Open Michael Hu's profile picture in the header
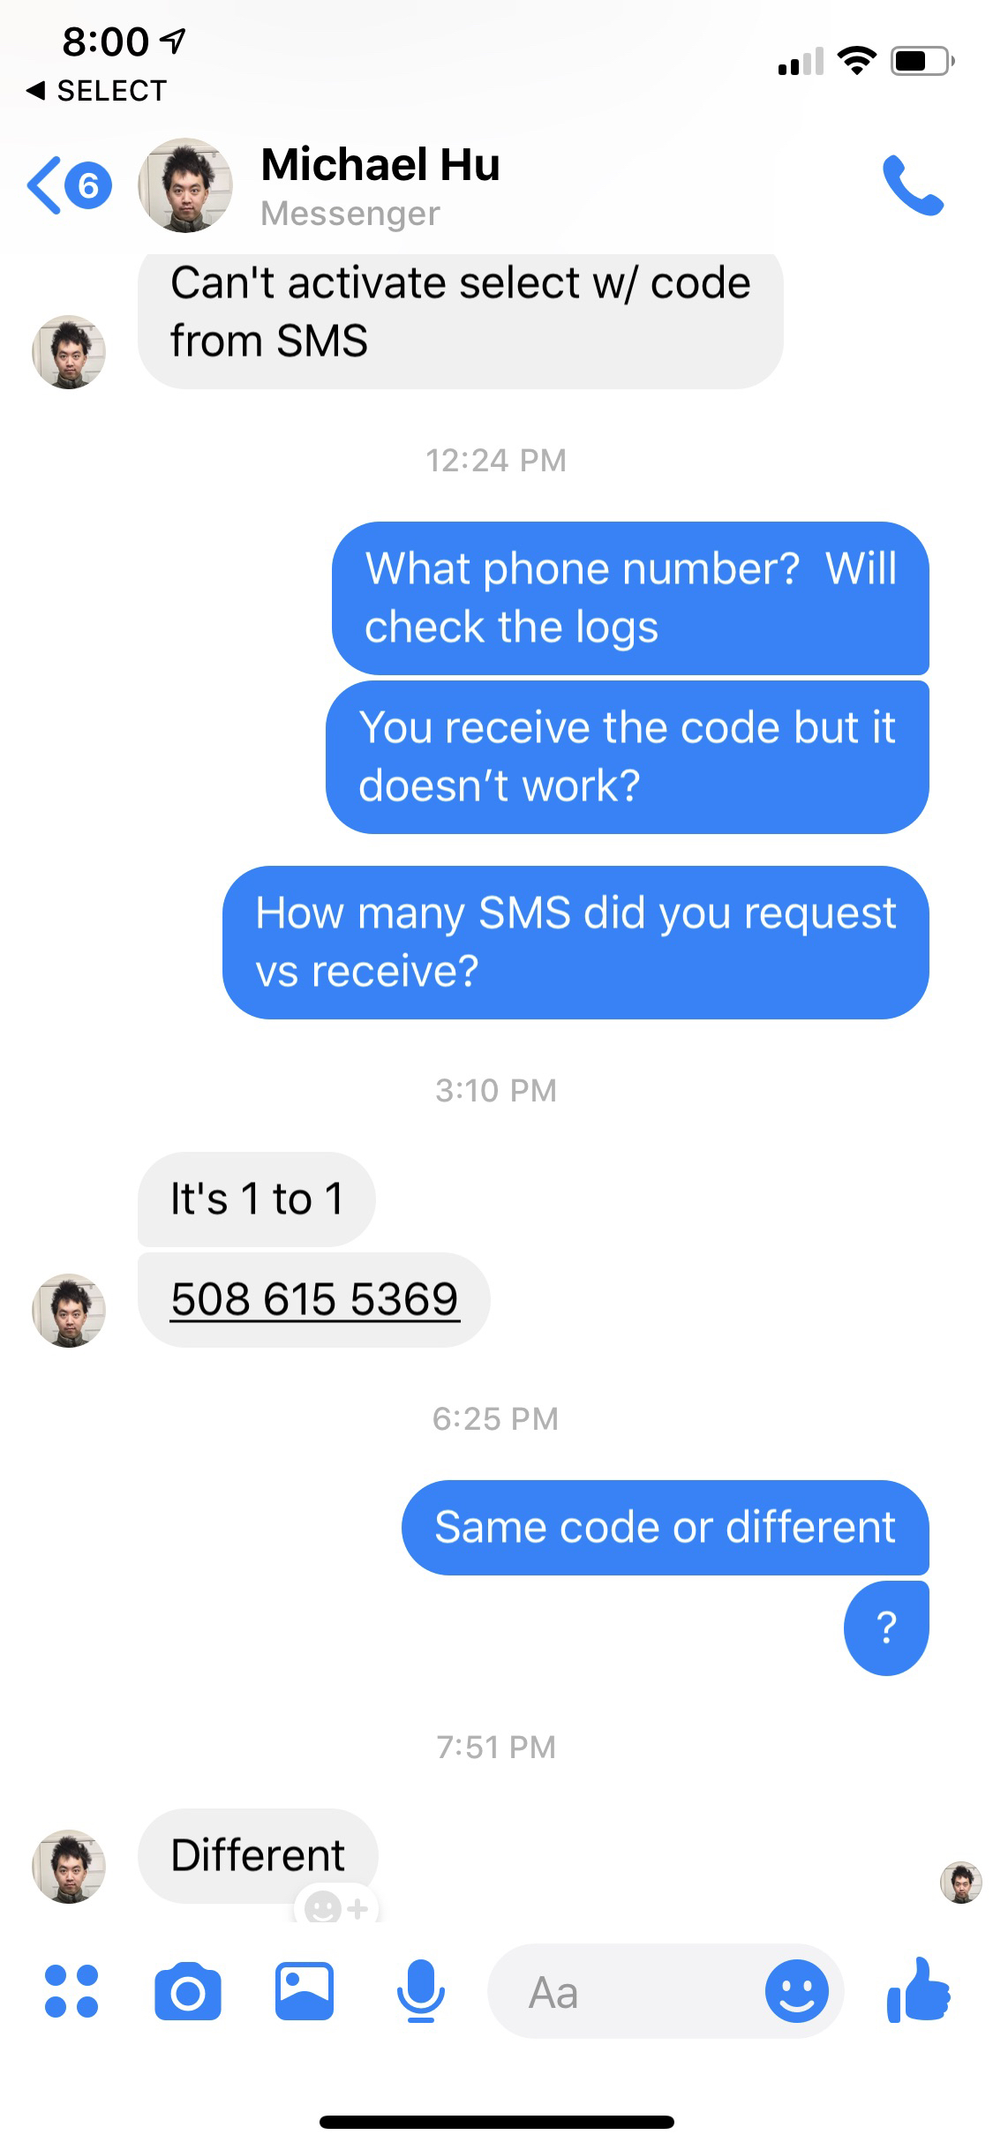The width and height of the screenshot is (993, 2150). [x=185, y=185]
